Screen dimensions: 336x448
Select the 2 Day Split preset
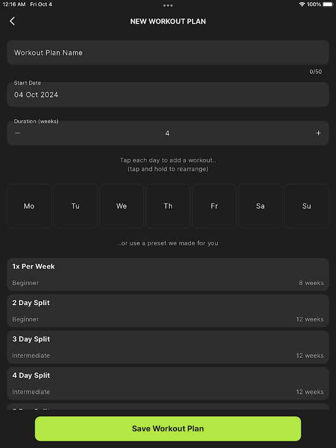(x=168, y=311)
